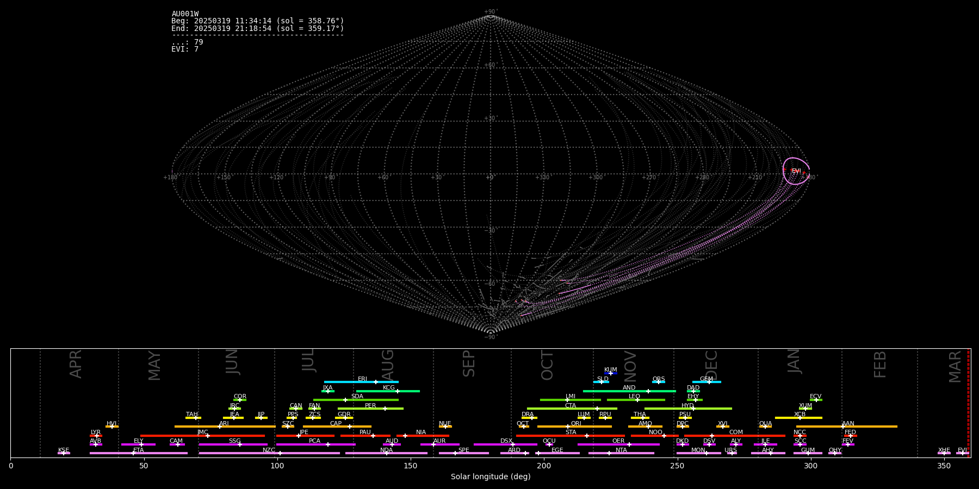
Task: Click the CTA shower label
Action: pos(571,406)
